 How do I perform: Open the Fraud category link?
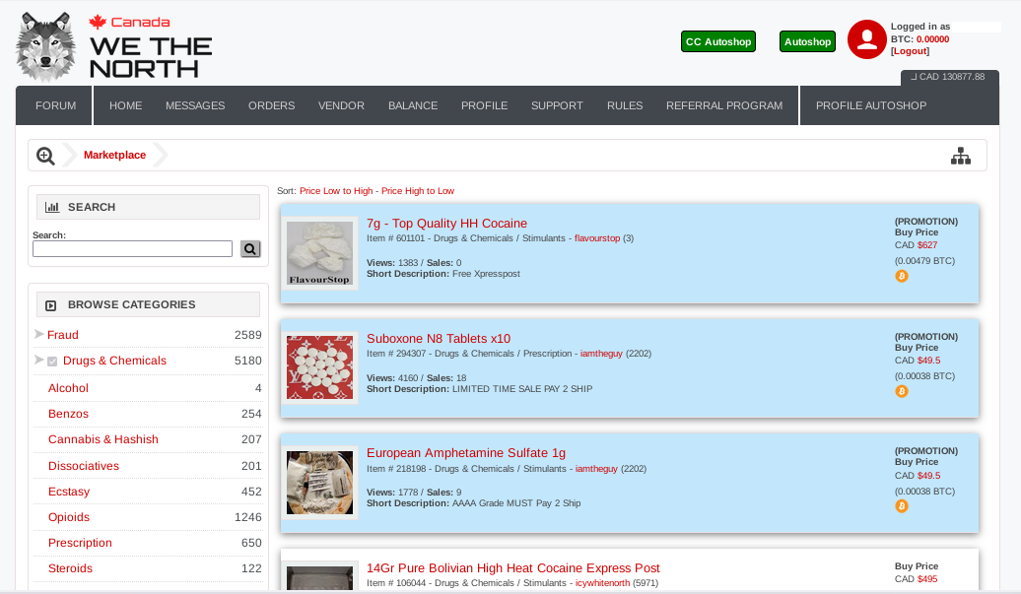click(x=62, y=335)
